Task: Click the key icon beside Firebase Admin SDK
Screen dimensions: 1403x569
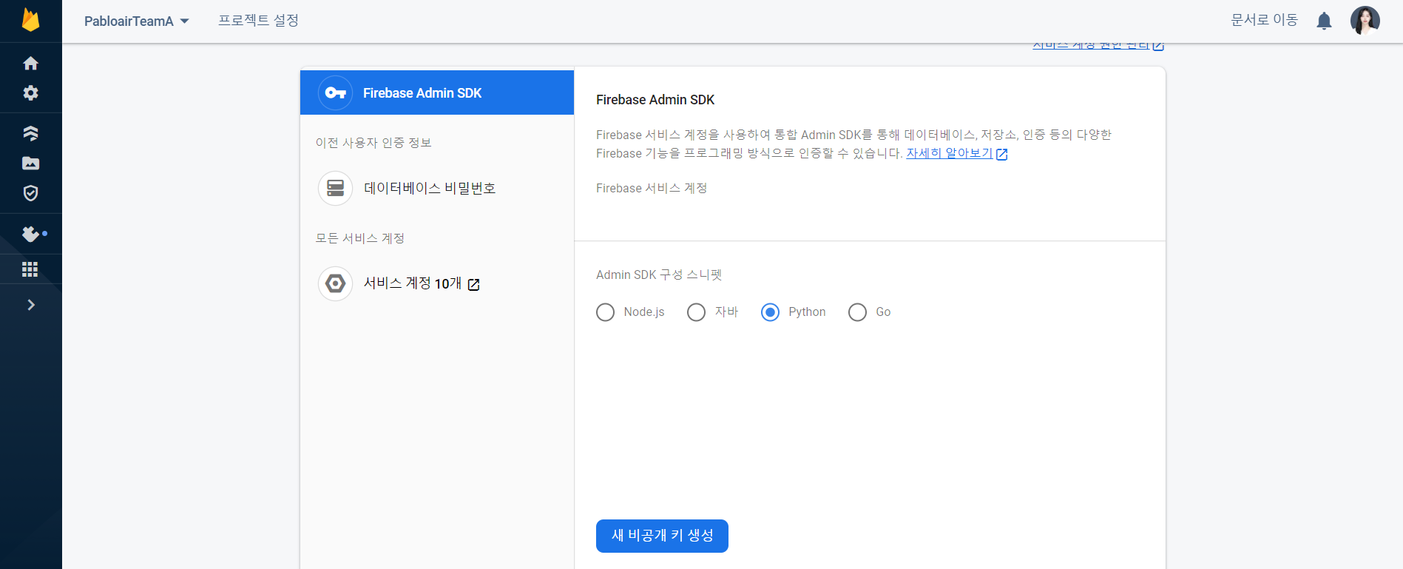Action: 335,92
